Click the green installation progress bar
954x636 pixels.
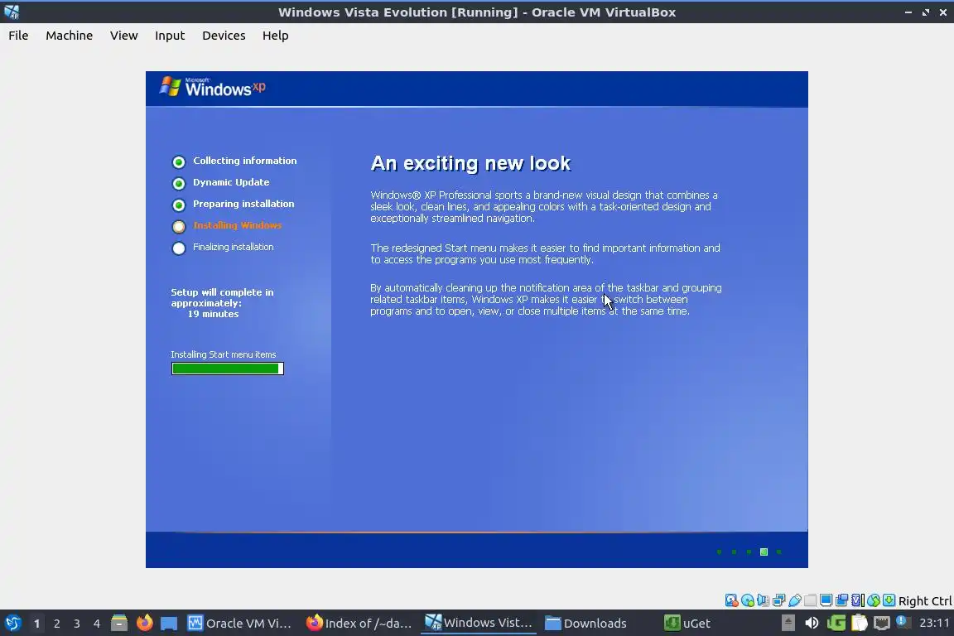click(x=228, y=369)
